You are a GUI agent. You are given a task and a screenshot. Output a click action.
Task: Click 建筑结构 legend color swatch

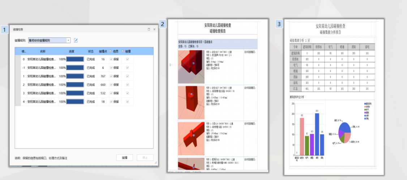click(x=365, y=104)
